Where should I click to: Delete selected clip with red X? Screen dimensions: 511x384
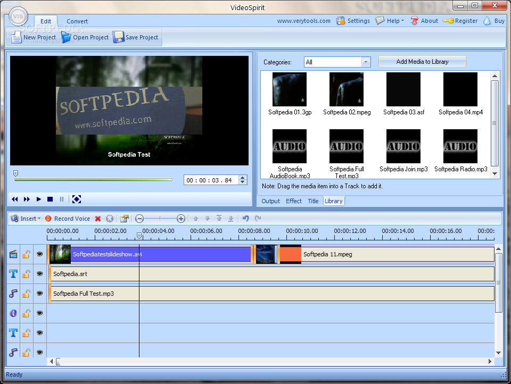click(x=98, y=219)
